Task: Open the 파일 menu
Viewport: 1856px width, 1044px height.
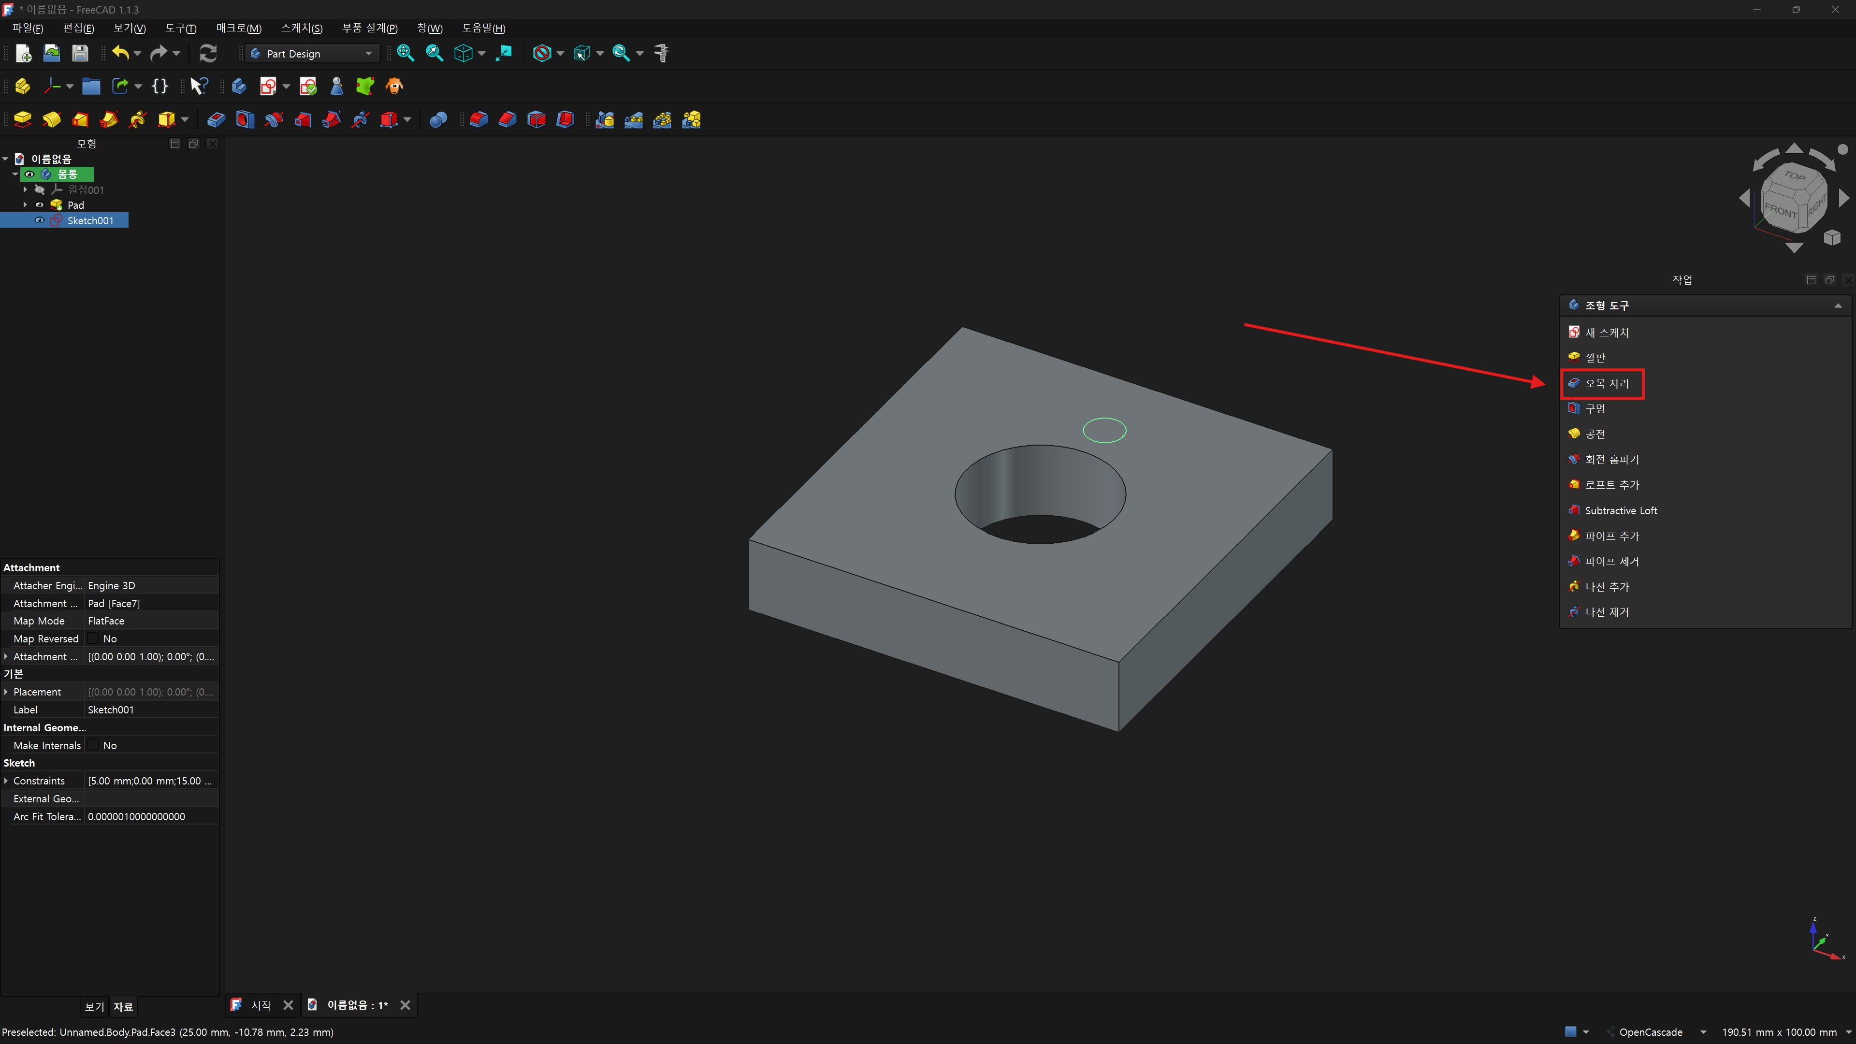Action: click(28, 28)
